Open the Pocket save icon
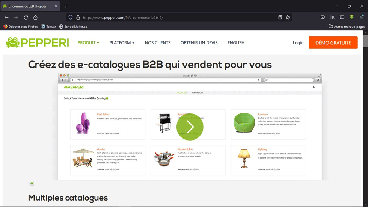The height and width of the screenshot is (207, 368). click(323, 17)
